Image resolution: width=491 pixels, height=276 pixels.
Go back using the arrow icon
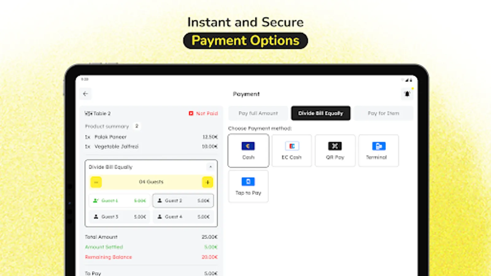pyautogui.click(x=86, y=94)
